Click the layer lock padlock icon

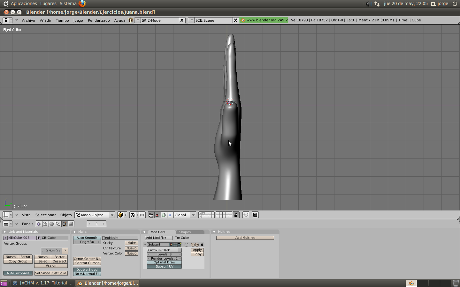coord(236,215)
